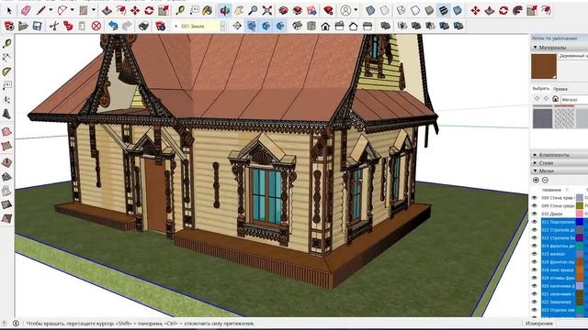Enable Shaded with Textures style
588x330 pixels.
pyautogui.click(x=444, y=10)
